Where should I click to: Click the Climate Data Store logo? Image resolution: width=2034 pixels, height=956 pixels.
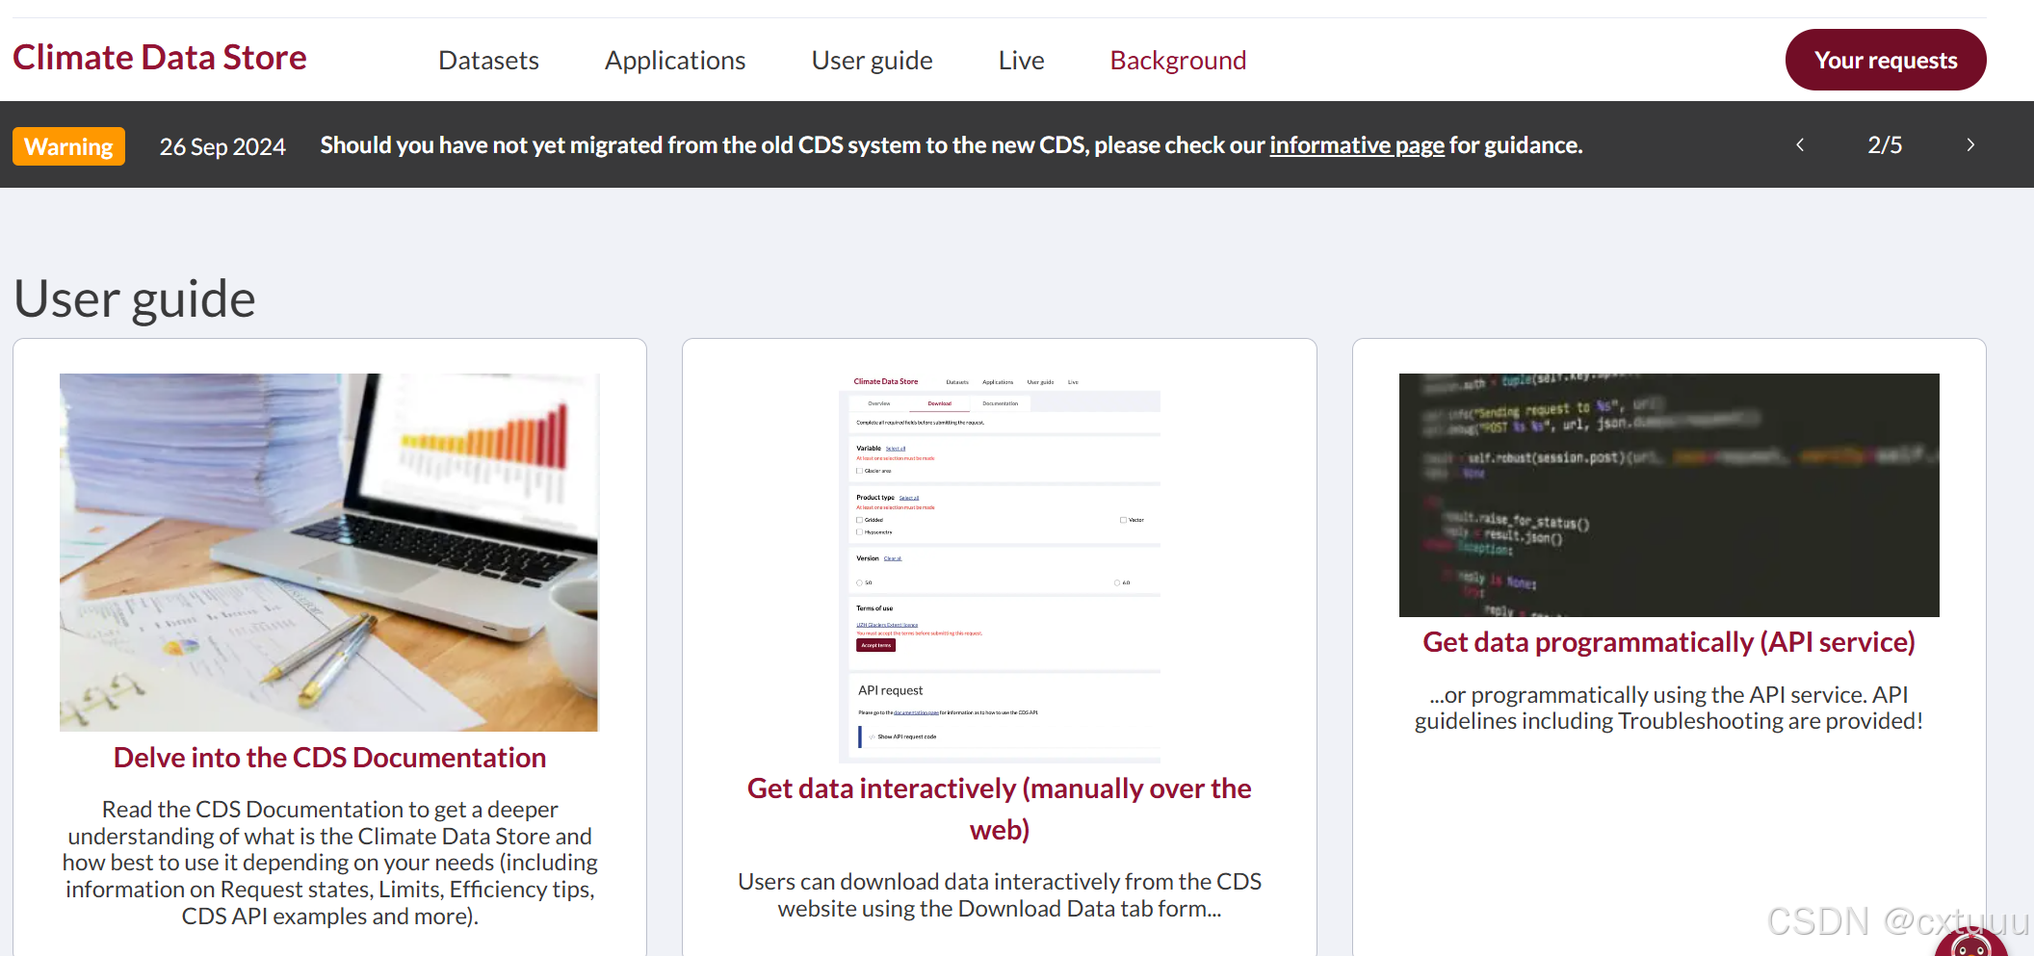160,58
